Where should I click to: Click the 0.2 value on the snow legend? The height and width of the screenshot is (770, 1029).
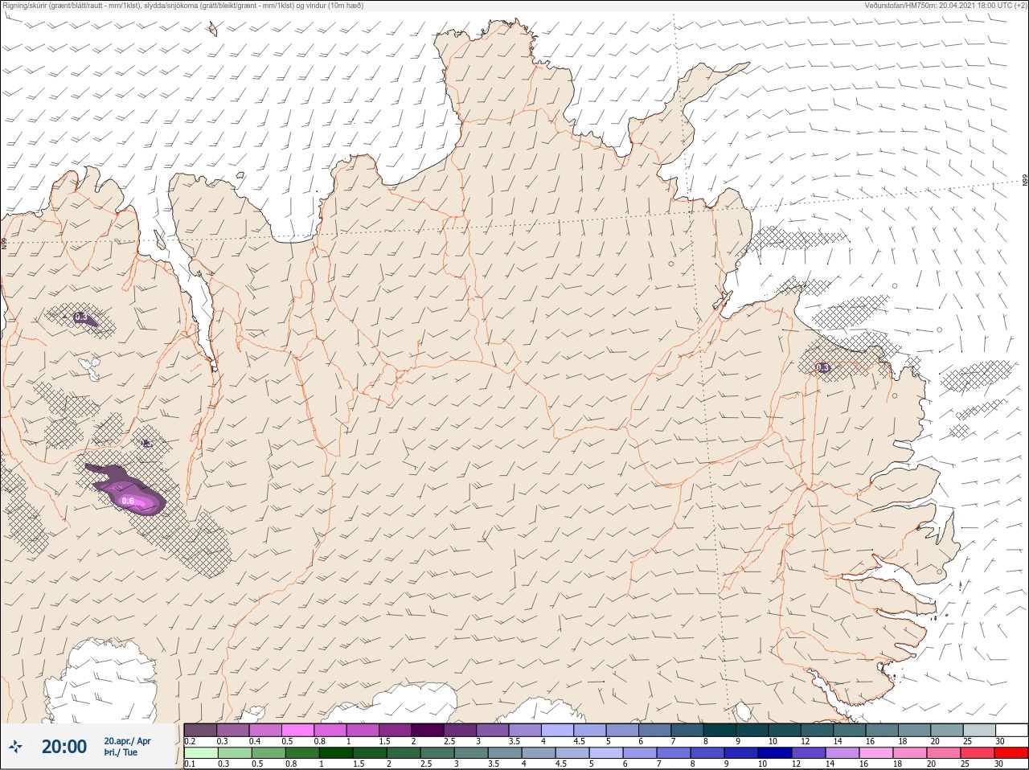click(190, 741)
